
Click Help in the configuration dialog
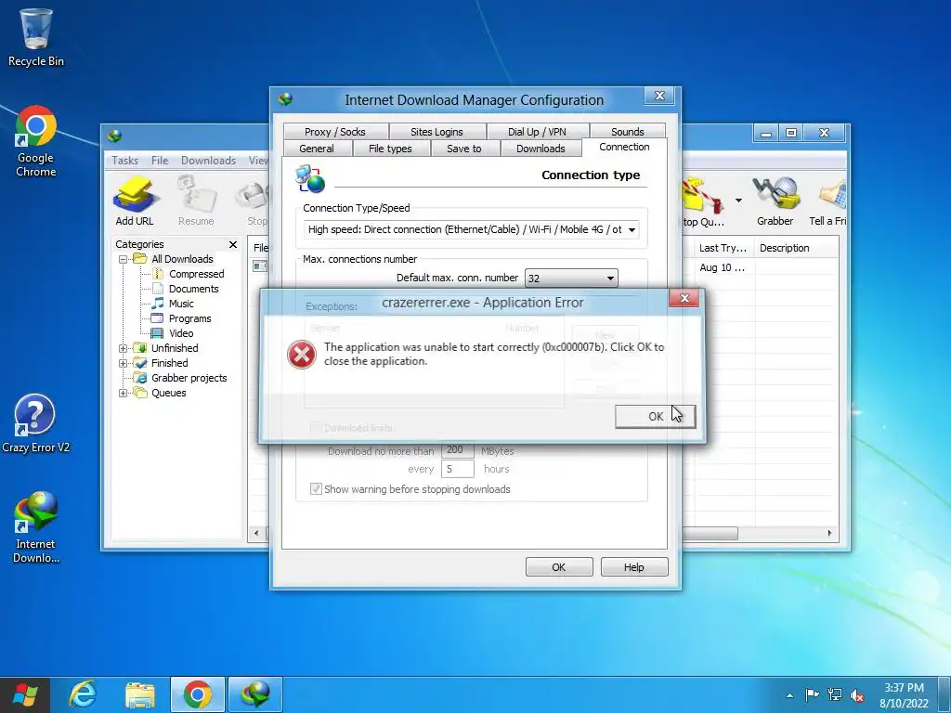633,567
